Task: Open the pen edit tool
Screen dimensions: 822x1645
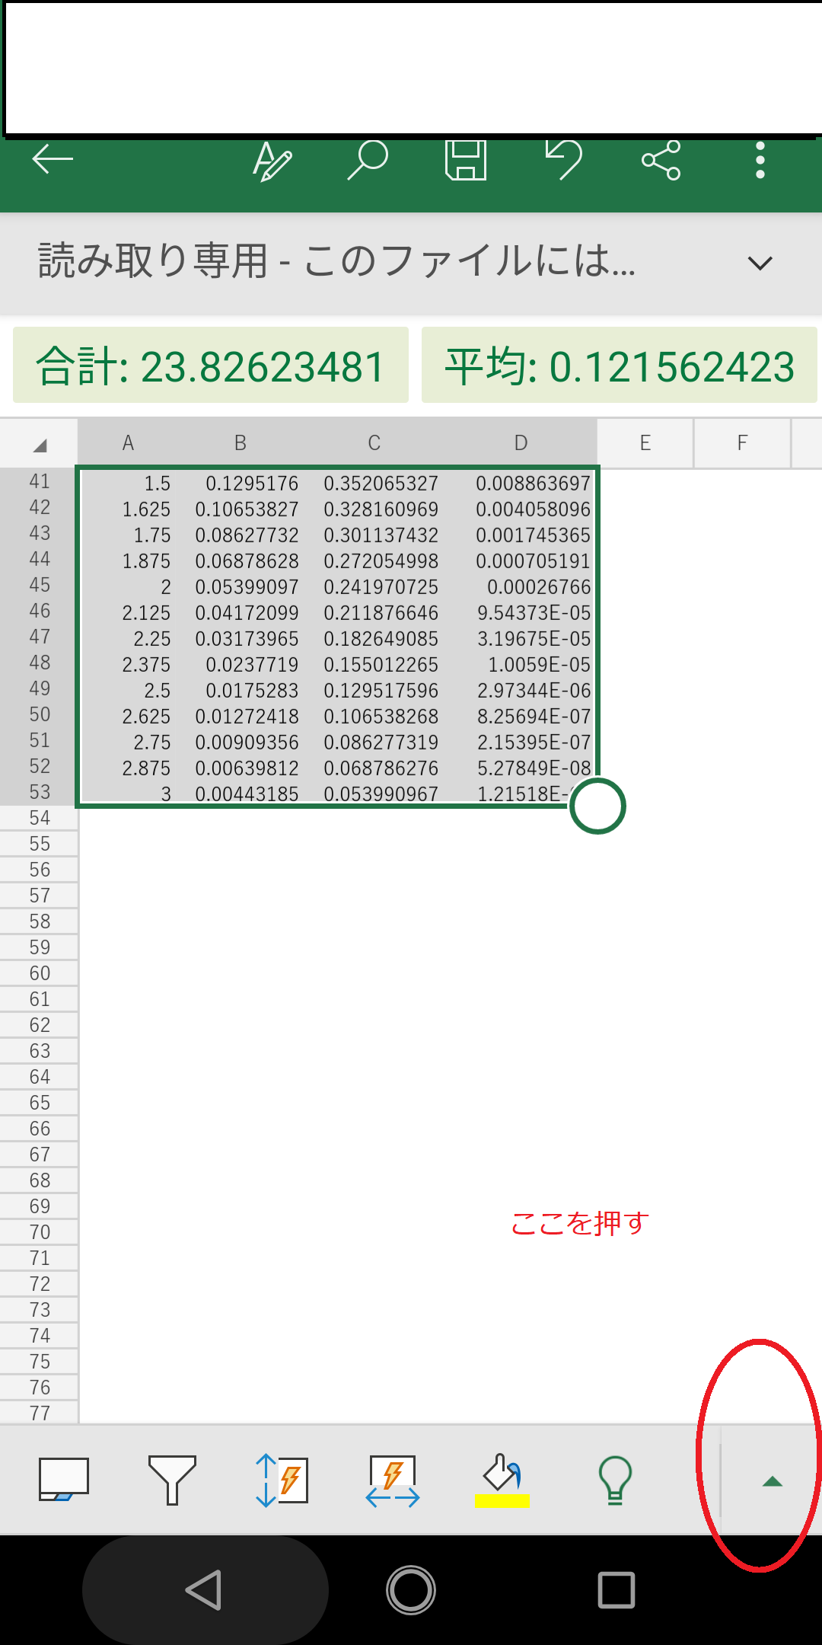Action: (x=272, y=161)
